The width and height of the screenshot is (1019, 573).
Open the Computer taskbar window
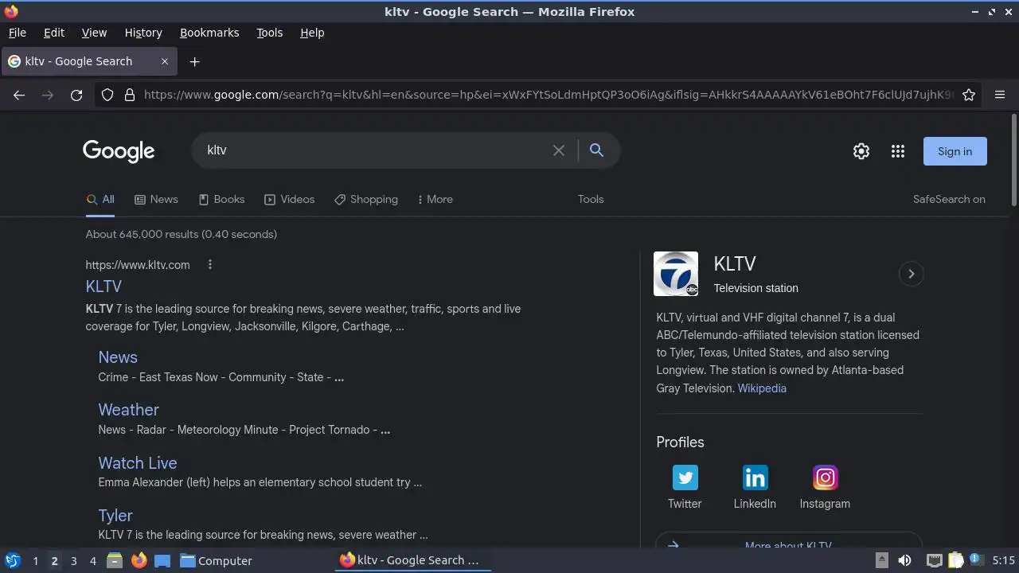[x=216, y=560]
